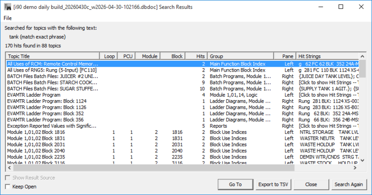The width and height of the screenshot is (372, 195).
Task: Select the All Uses of RNG5 row
Action: click(183, 70)
